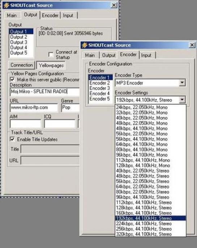Image resolution: width=197 pixels, height=248 pixels.
Task: Click the Encoder Type combo box showing MP3 Encoder
Action: (150, 83)
